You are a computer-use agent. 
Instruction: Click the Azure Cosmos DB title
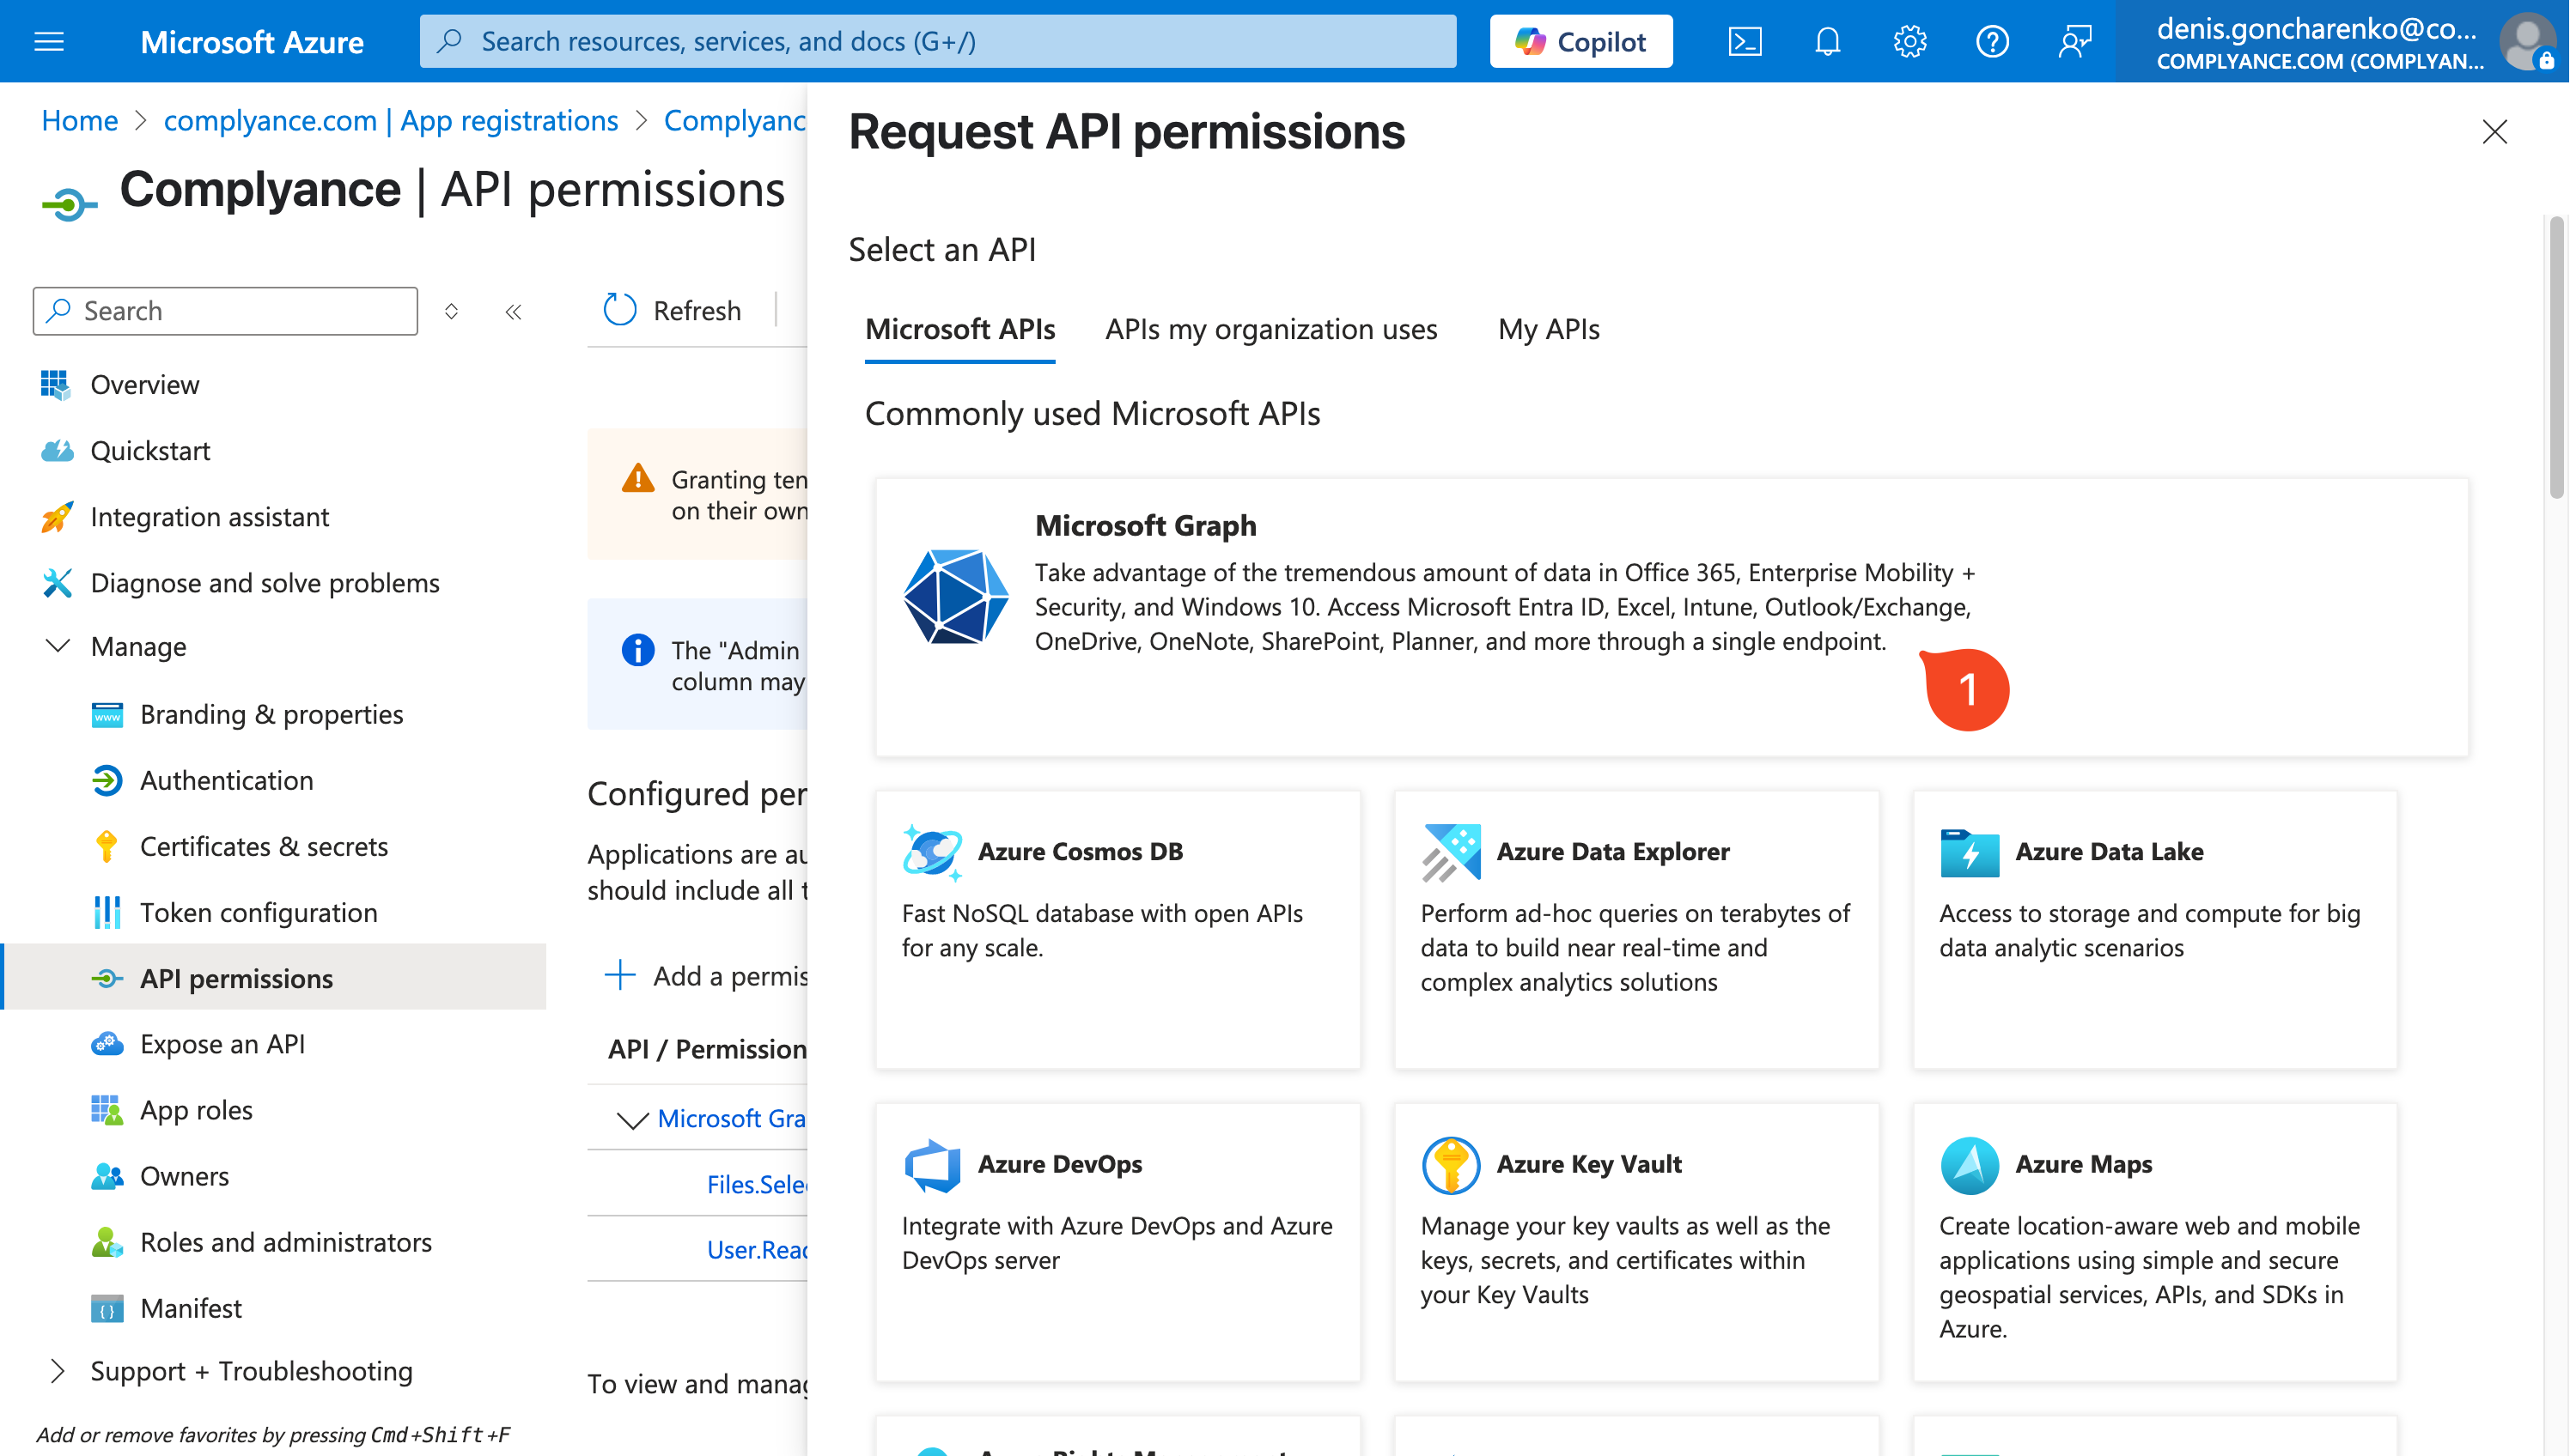pyautogui.click(x=1081, y=851)
